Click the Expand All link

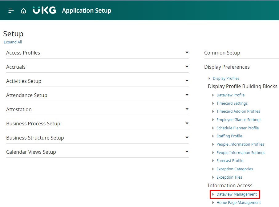[13, 42]
